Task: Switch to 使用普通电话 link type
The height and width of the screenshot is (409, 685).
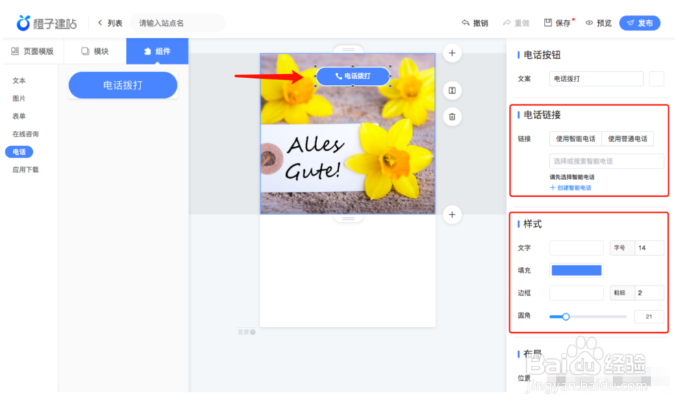Action: click(x=627, y=138)
